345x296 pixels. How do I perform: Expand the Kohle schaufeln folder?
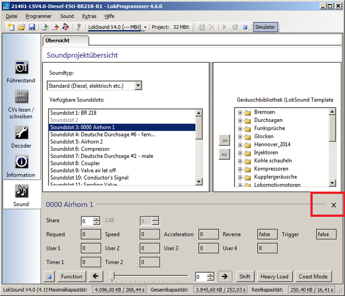coord(240,161)
